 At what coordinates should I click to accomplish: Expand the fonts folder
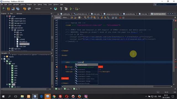click(15, 35)
